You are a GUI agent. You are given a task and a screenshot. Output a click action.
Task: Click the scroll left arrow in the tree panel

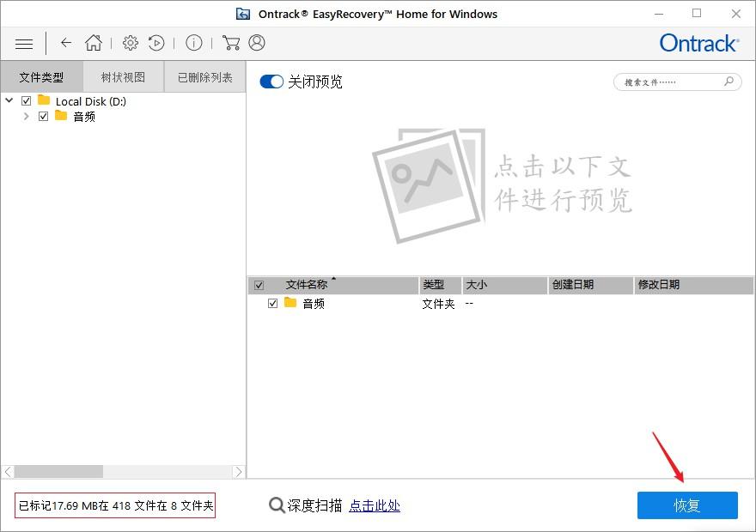[x=8, y=472]
